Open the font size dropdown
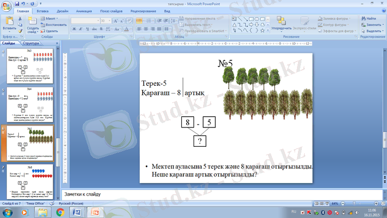 (109, 21)
